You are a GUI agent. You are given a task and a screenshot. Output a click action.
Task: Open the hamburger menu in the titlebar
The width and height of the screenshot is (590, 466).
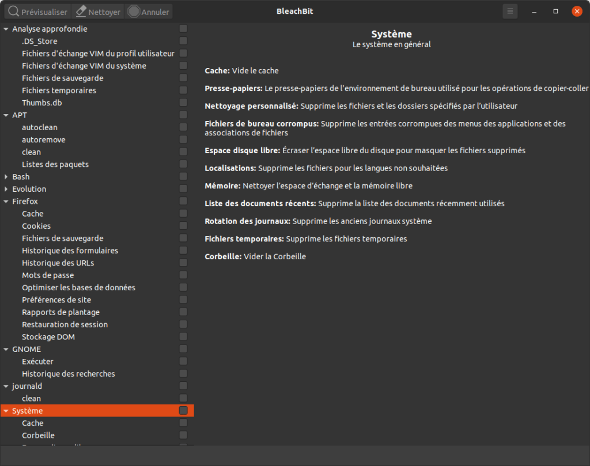point(509,11)
